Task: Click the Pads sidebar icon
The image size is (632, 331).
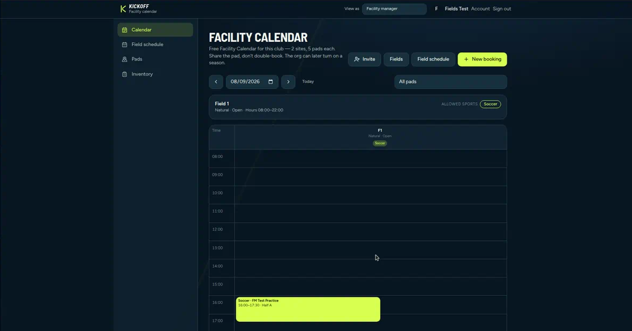Action: coord(125,59)
